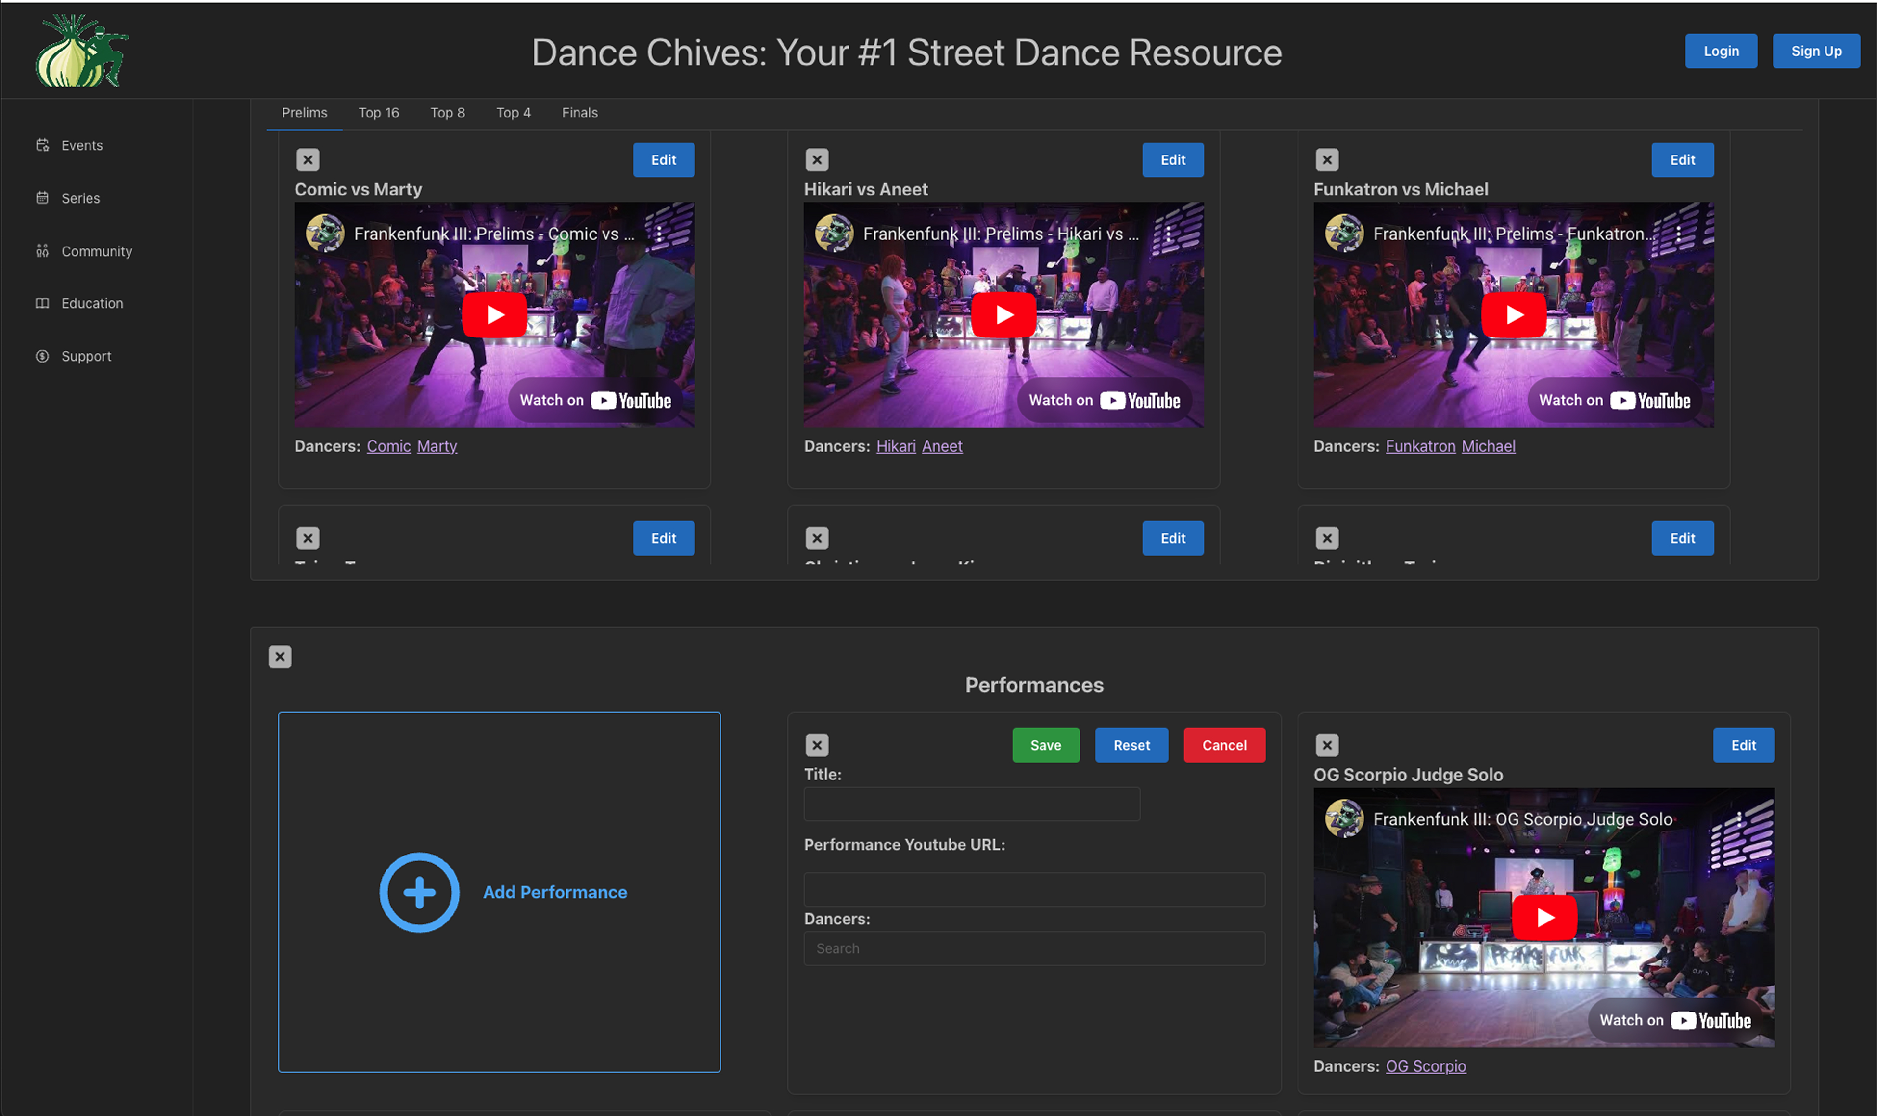
Task: Play the OG Scorpio Judge Solo video
Action: pyautogui.click(x=1544, y=918)
